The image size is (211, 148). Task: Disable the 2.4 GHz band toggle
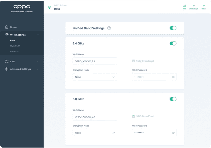tap(173, 43)
